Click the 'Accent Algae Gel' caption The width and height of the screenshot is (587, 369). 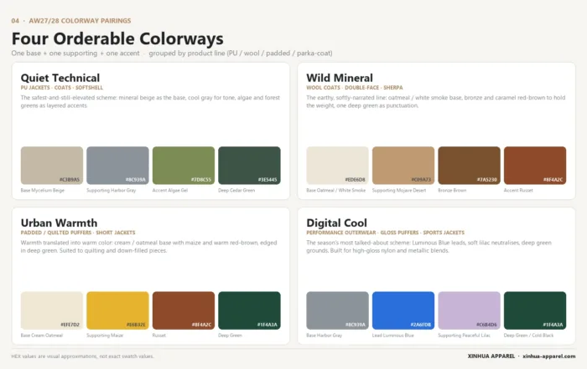click(170, 190)
